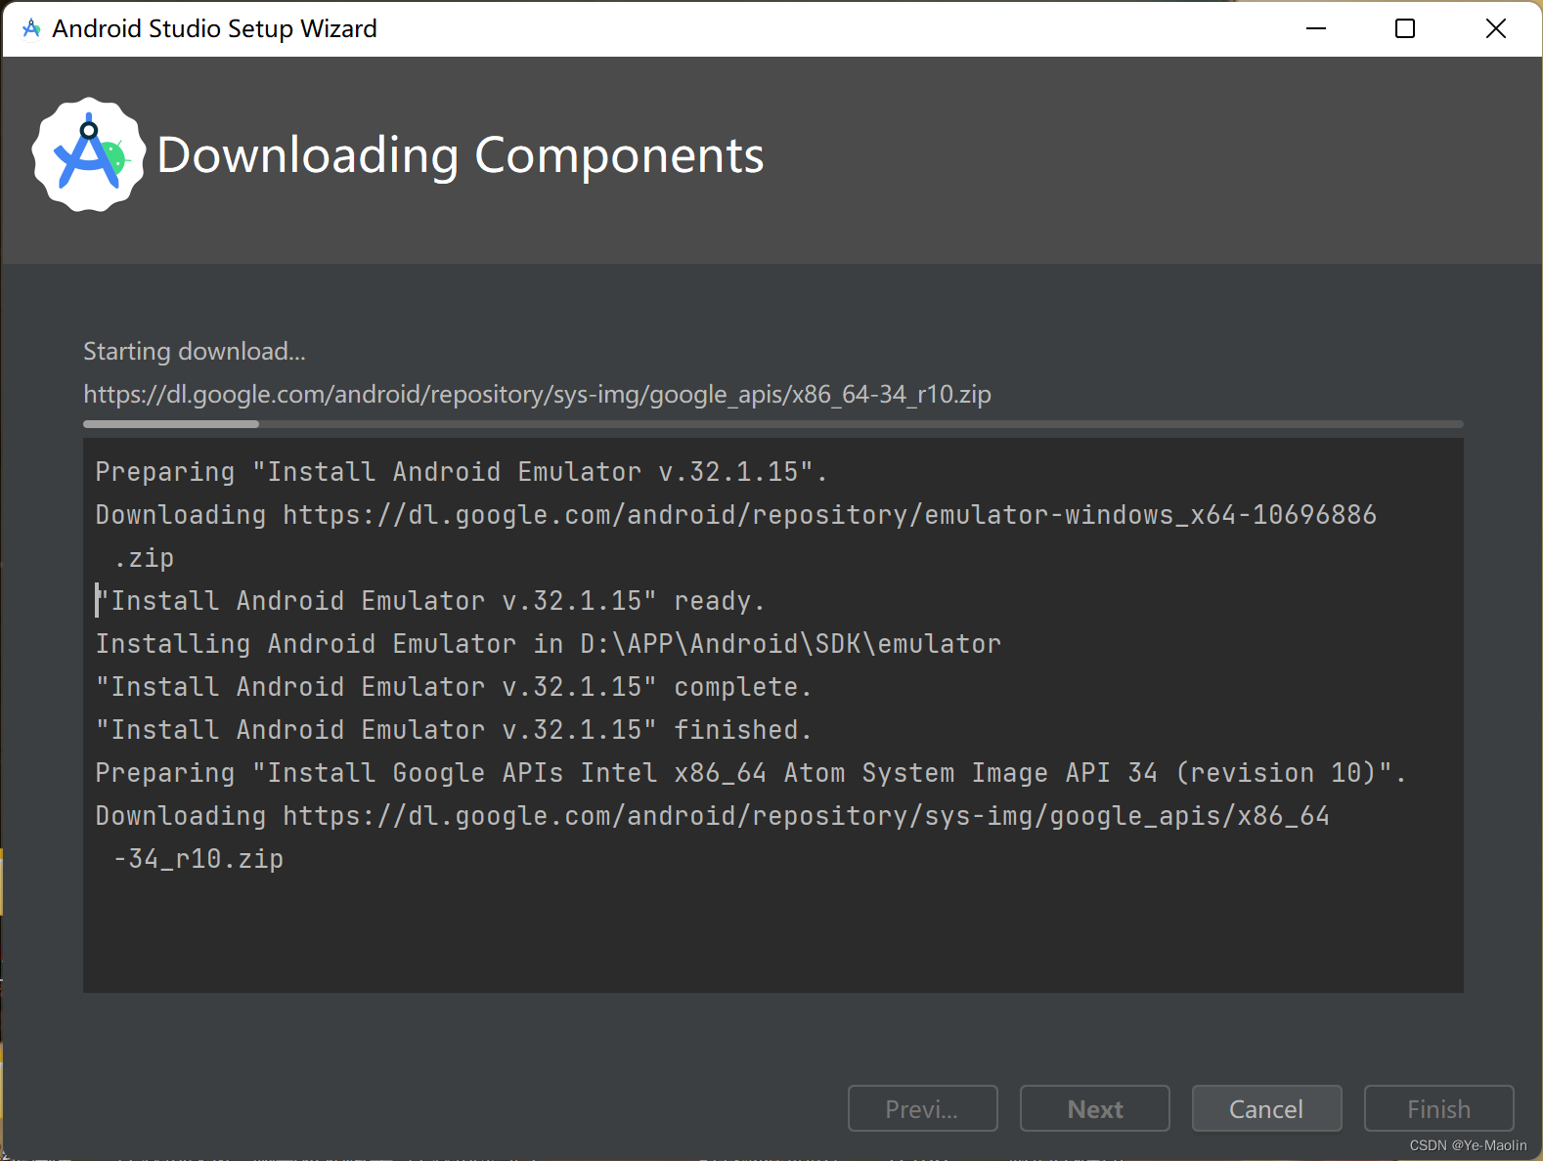Click log line Preparing "Install Android Emulator v.32.1.15"
This screenshot has width=1543, height=1161.
[462, 472]
